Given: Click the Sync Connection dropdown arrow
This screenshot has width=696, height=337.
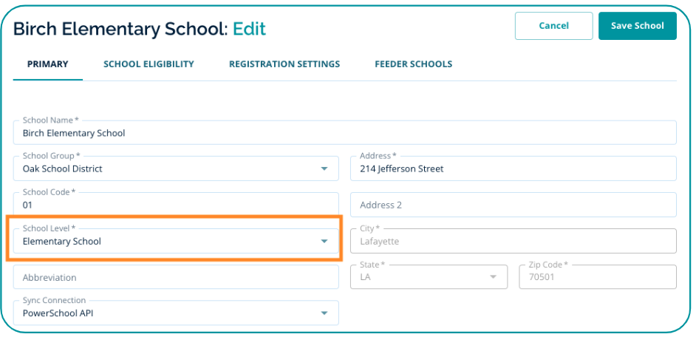Looking at the screenshot, I should pyautogui.click(x=324, y=313).
